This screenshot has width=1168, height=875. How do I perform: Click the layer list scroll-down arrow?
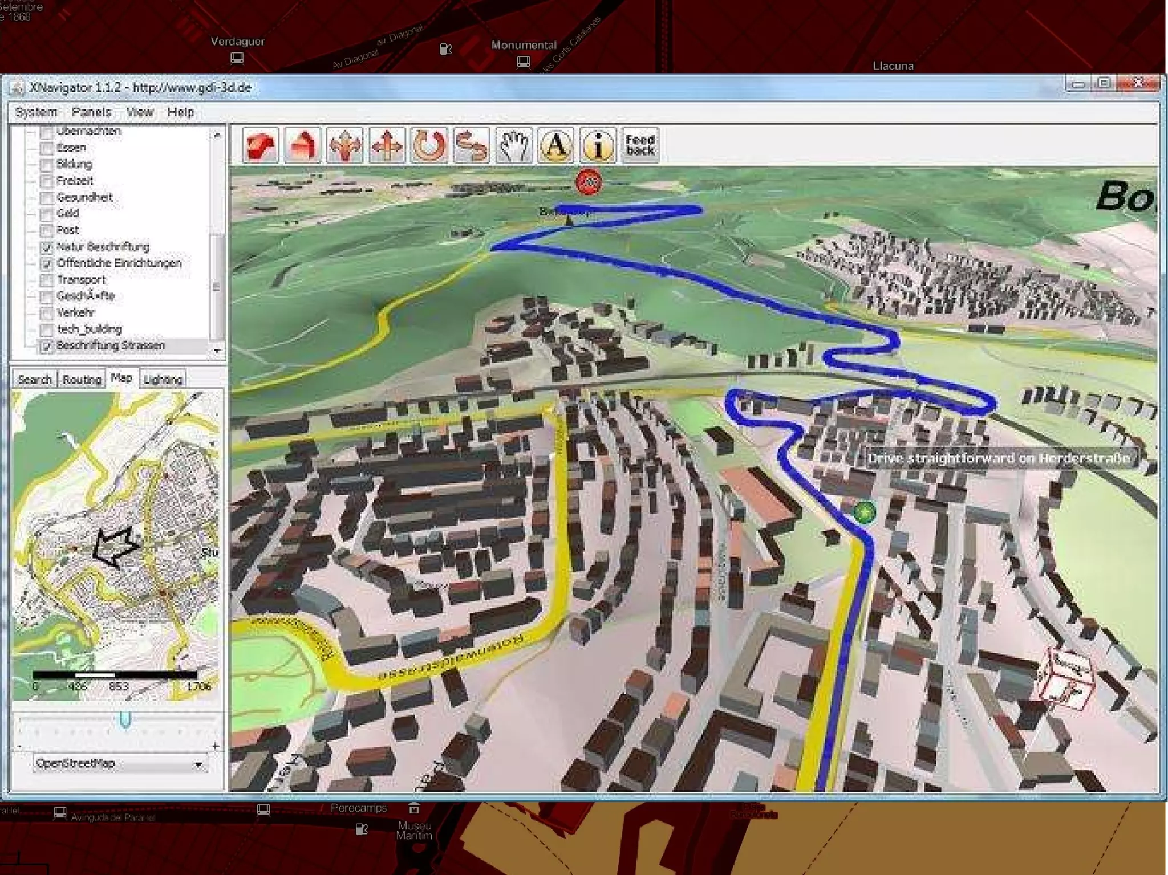(x=217, y=351)
